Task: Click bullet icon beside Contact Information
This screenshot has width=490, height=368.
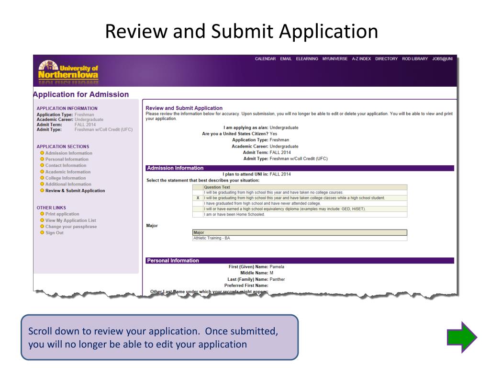Action: pyautogui.click(x=42, y=165)
